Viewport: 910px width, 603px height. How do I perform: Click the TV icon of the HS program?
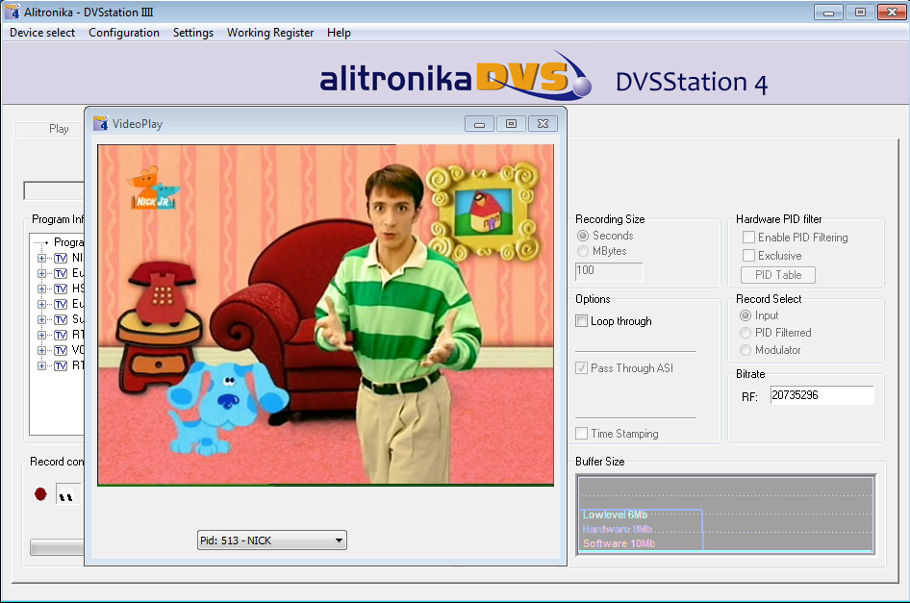pyautogui.click(x=60, y=289)
